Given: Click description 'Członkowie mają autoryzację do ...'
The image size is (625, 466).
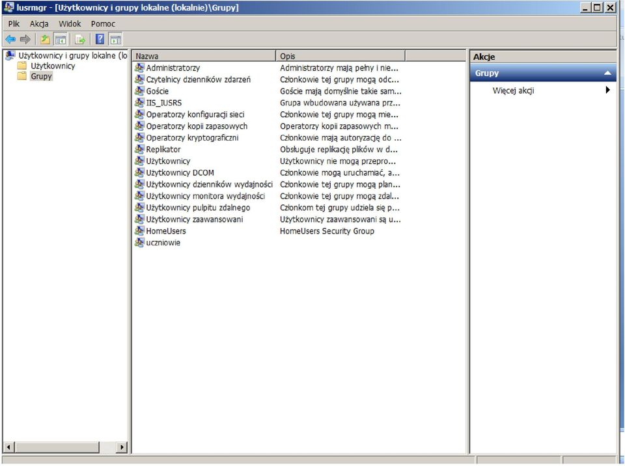Looking at the screenshot, I should 340,137.
